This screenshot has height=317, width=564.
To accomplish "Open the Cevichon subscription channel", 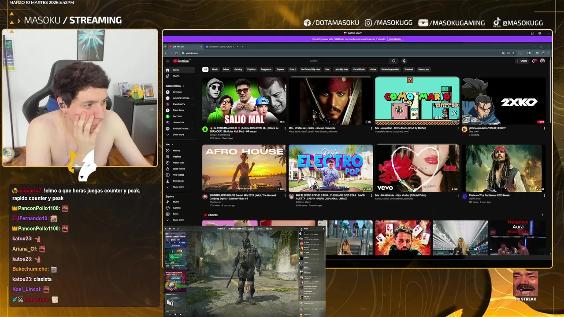I will click(180, 92).
